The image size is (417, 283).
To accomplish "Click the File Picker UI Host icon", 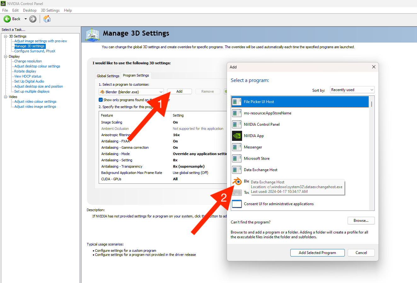I will point(237,102).
